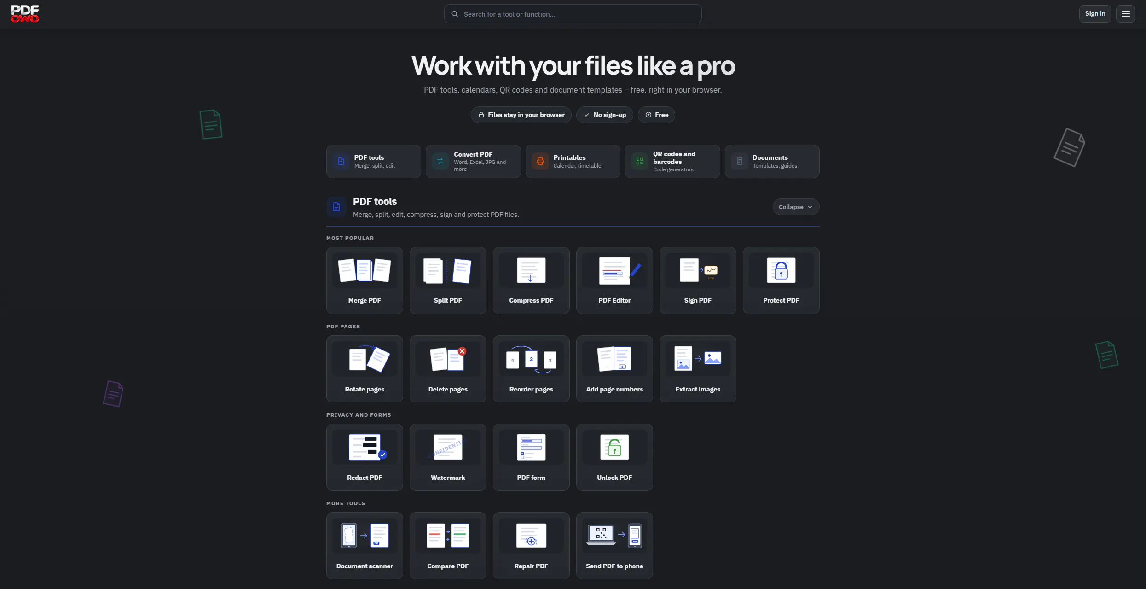Open the Protect PDF tool
The width and height of the screenshot is (1146, 589).
781,280
